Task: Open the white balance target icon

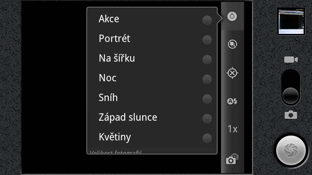Action: [232, 73]
